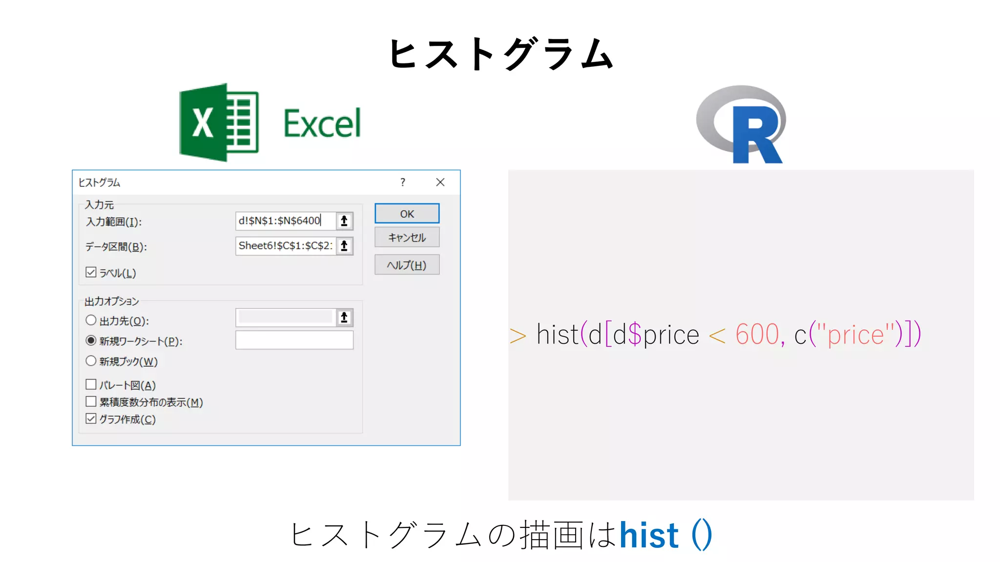Click the R logo icon

(x=741, y=124)
